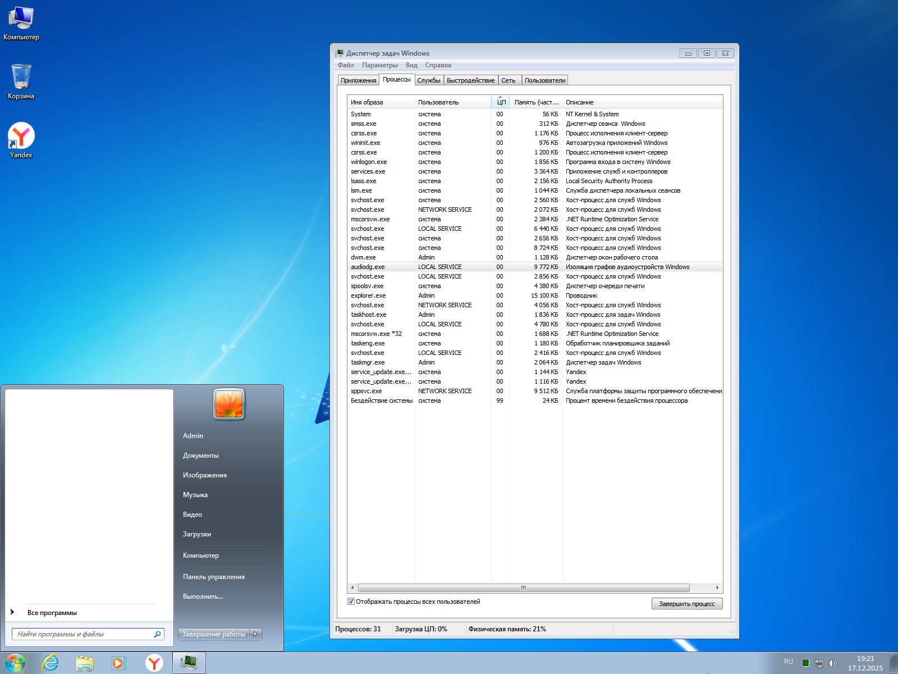Viewport: 898px width, 674px height.
Task: Click the horizontal scrollbar of the process list
Action: click(523, 588)
